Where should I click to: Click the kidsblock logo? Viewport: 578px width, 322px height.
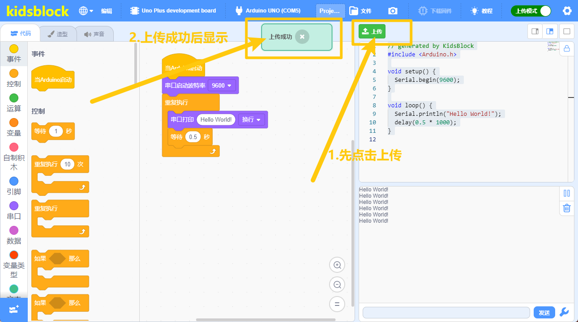click(38, 11)
